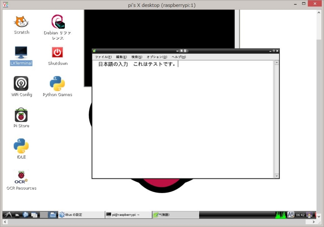The height and width of the screenshot is (227, 324).
Task: Open the LXDE start menu icon in the panel
Action: [8, 215]
